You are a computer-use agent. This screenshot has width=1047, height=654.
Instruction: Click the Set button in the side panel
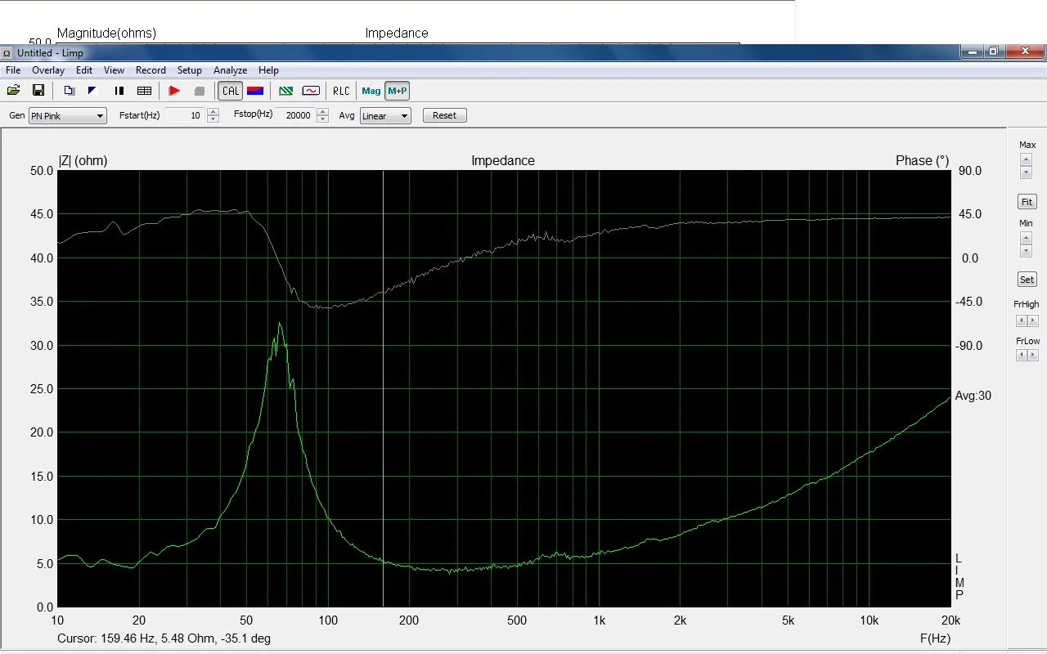tap(1027, 280)
